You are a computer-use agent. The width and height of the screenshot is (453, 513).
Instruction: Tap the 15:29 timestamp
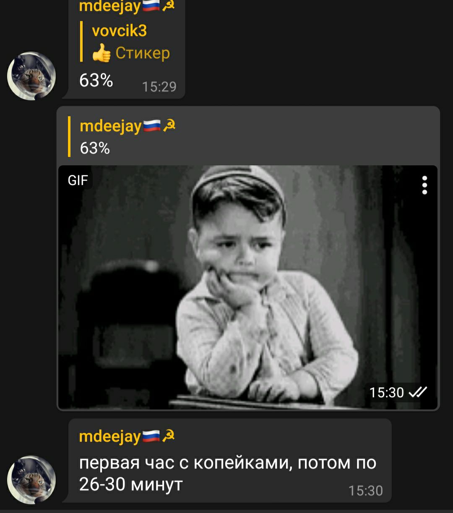(x=159, y=87)
